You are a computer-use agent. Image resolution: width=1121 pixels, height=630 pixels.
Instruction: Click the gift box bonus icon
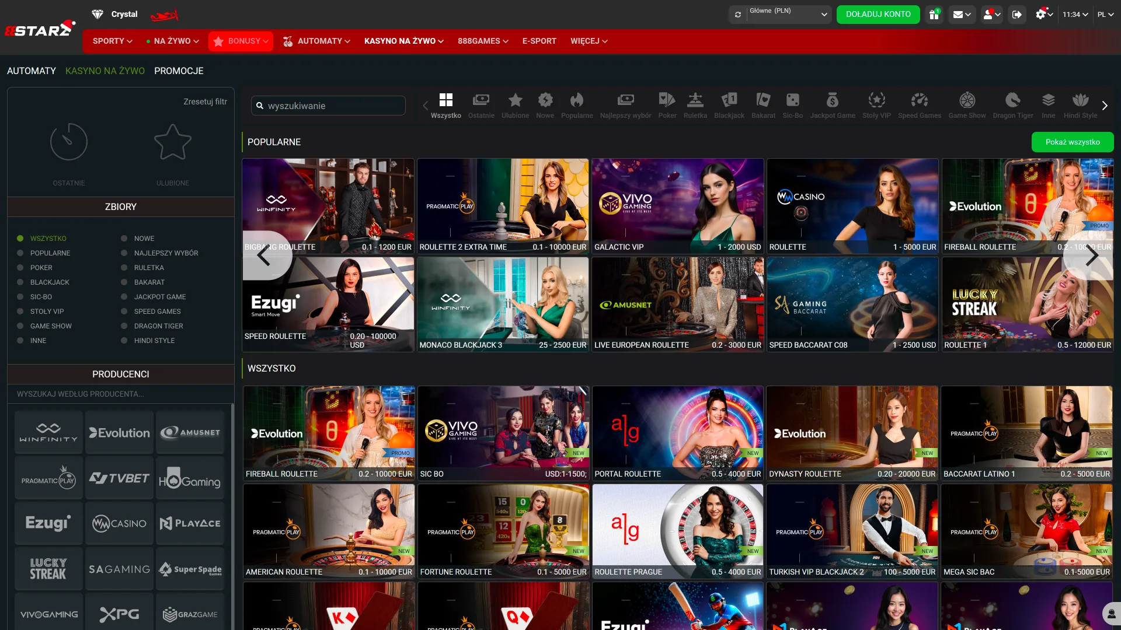(934, 15)
